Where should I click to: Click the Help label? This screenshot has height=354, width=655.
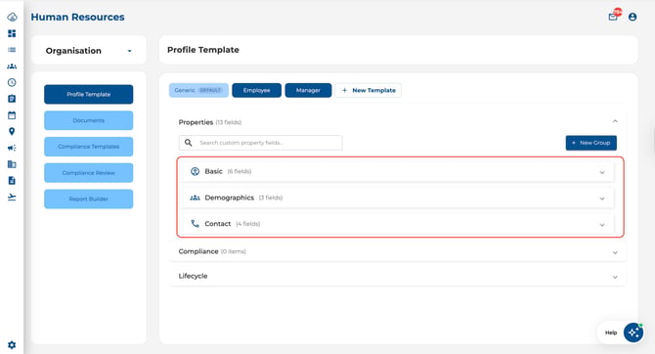click(611, 332)
